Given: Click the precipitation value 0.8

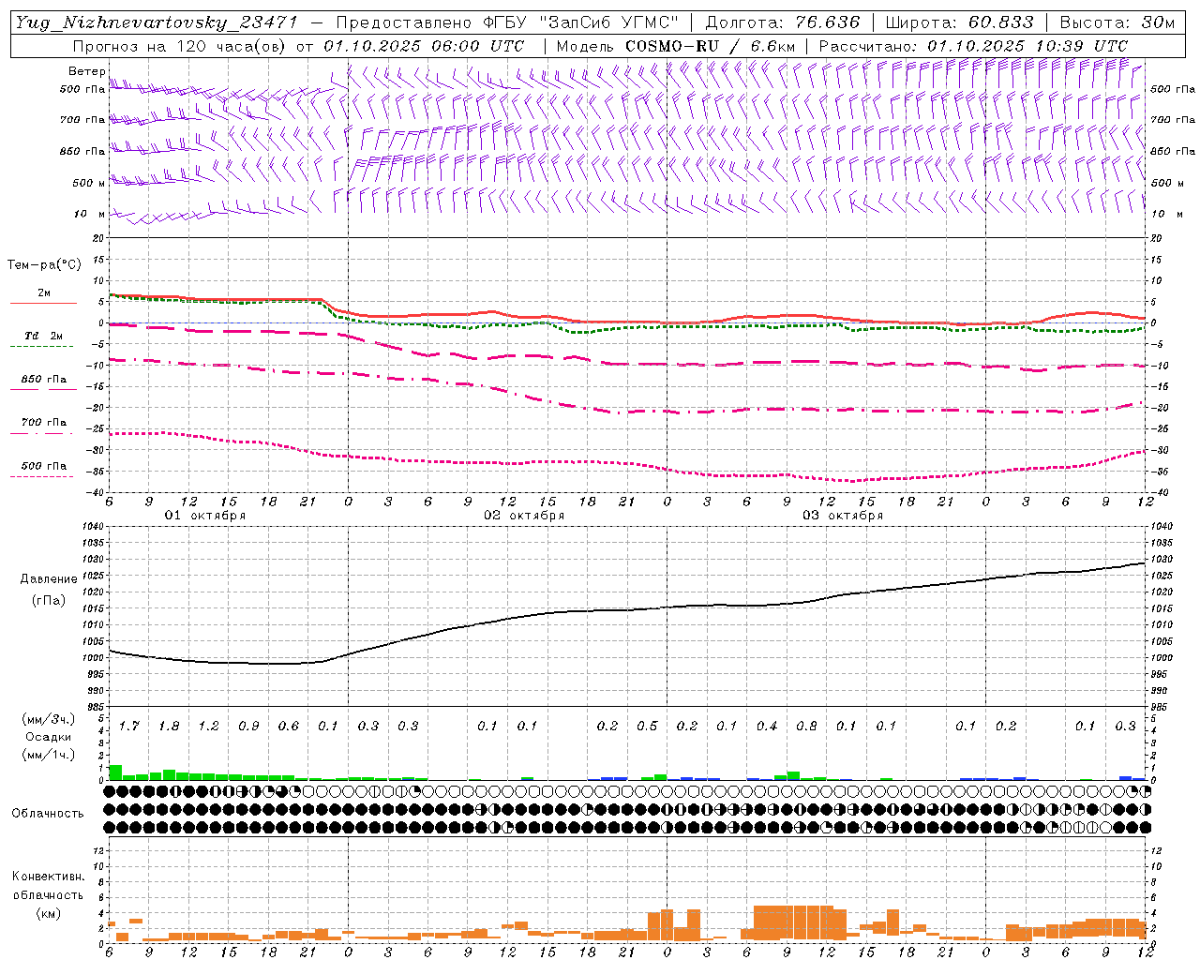Looking at the screenshot, I should [806, 727].
